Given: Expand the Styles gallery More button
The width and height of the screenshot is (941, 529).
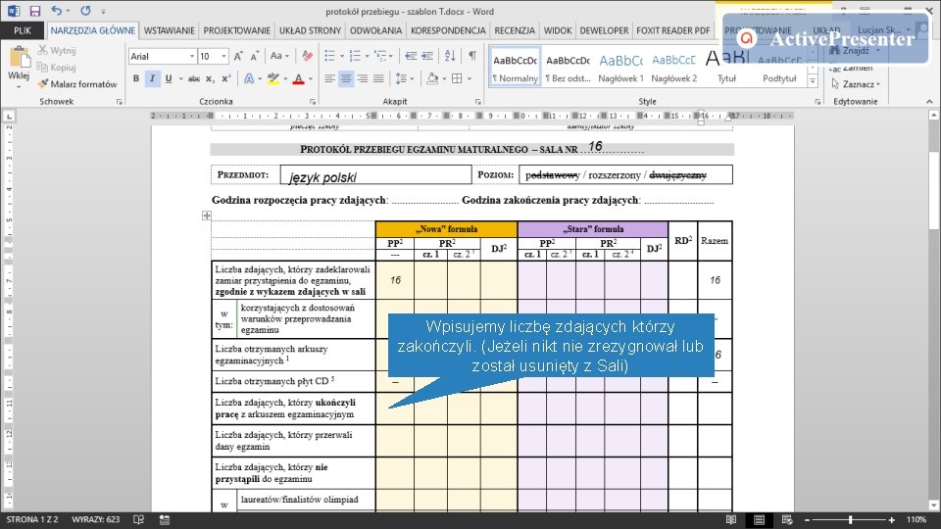Looking at the screenshot, I should (813, 81).
